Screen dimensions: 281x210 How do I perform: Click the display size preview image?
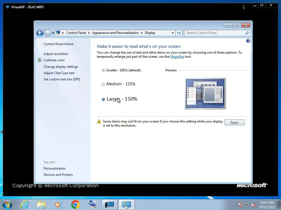pyautogui.click(x=205, y=94)
